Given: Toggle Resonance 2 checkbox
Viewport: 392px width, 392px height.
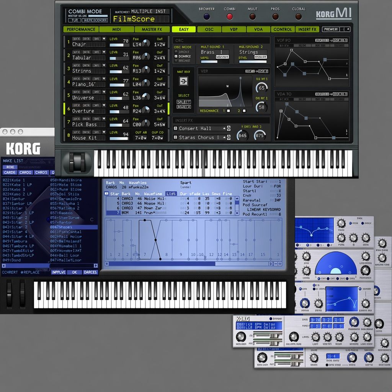Looking at the screenshot, I should click(x=244, y=111).
